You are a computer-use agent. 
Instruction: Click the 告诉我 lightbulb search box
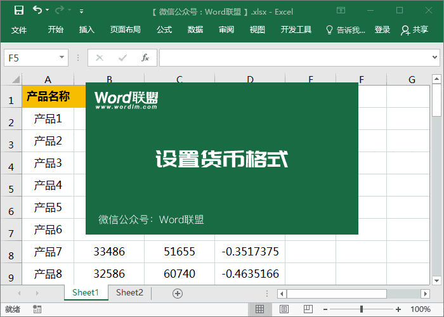[x=346, y=30]
